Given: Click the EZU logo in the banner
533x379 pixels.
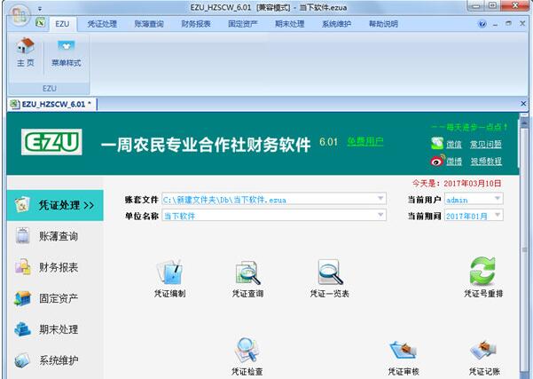Looking at the screenshot, I should coord(51,142).
